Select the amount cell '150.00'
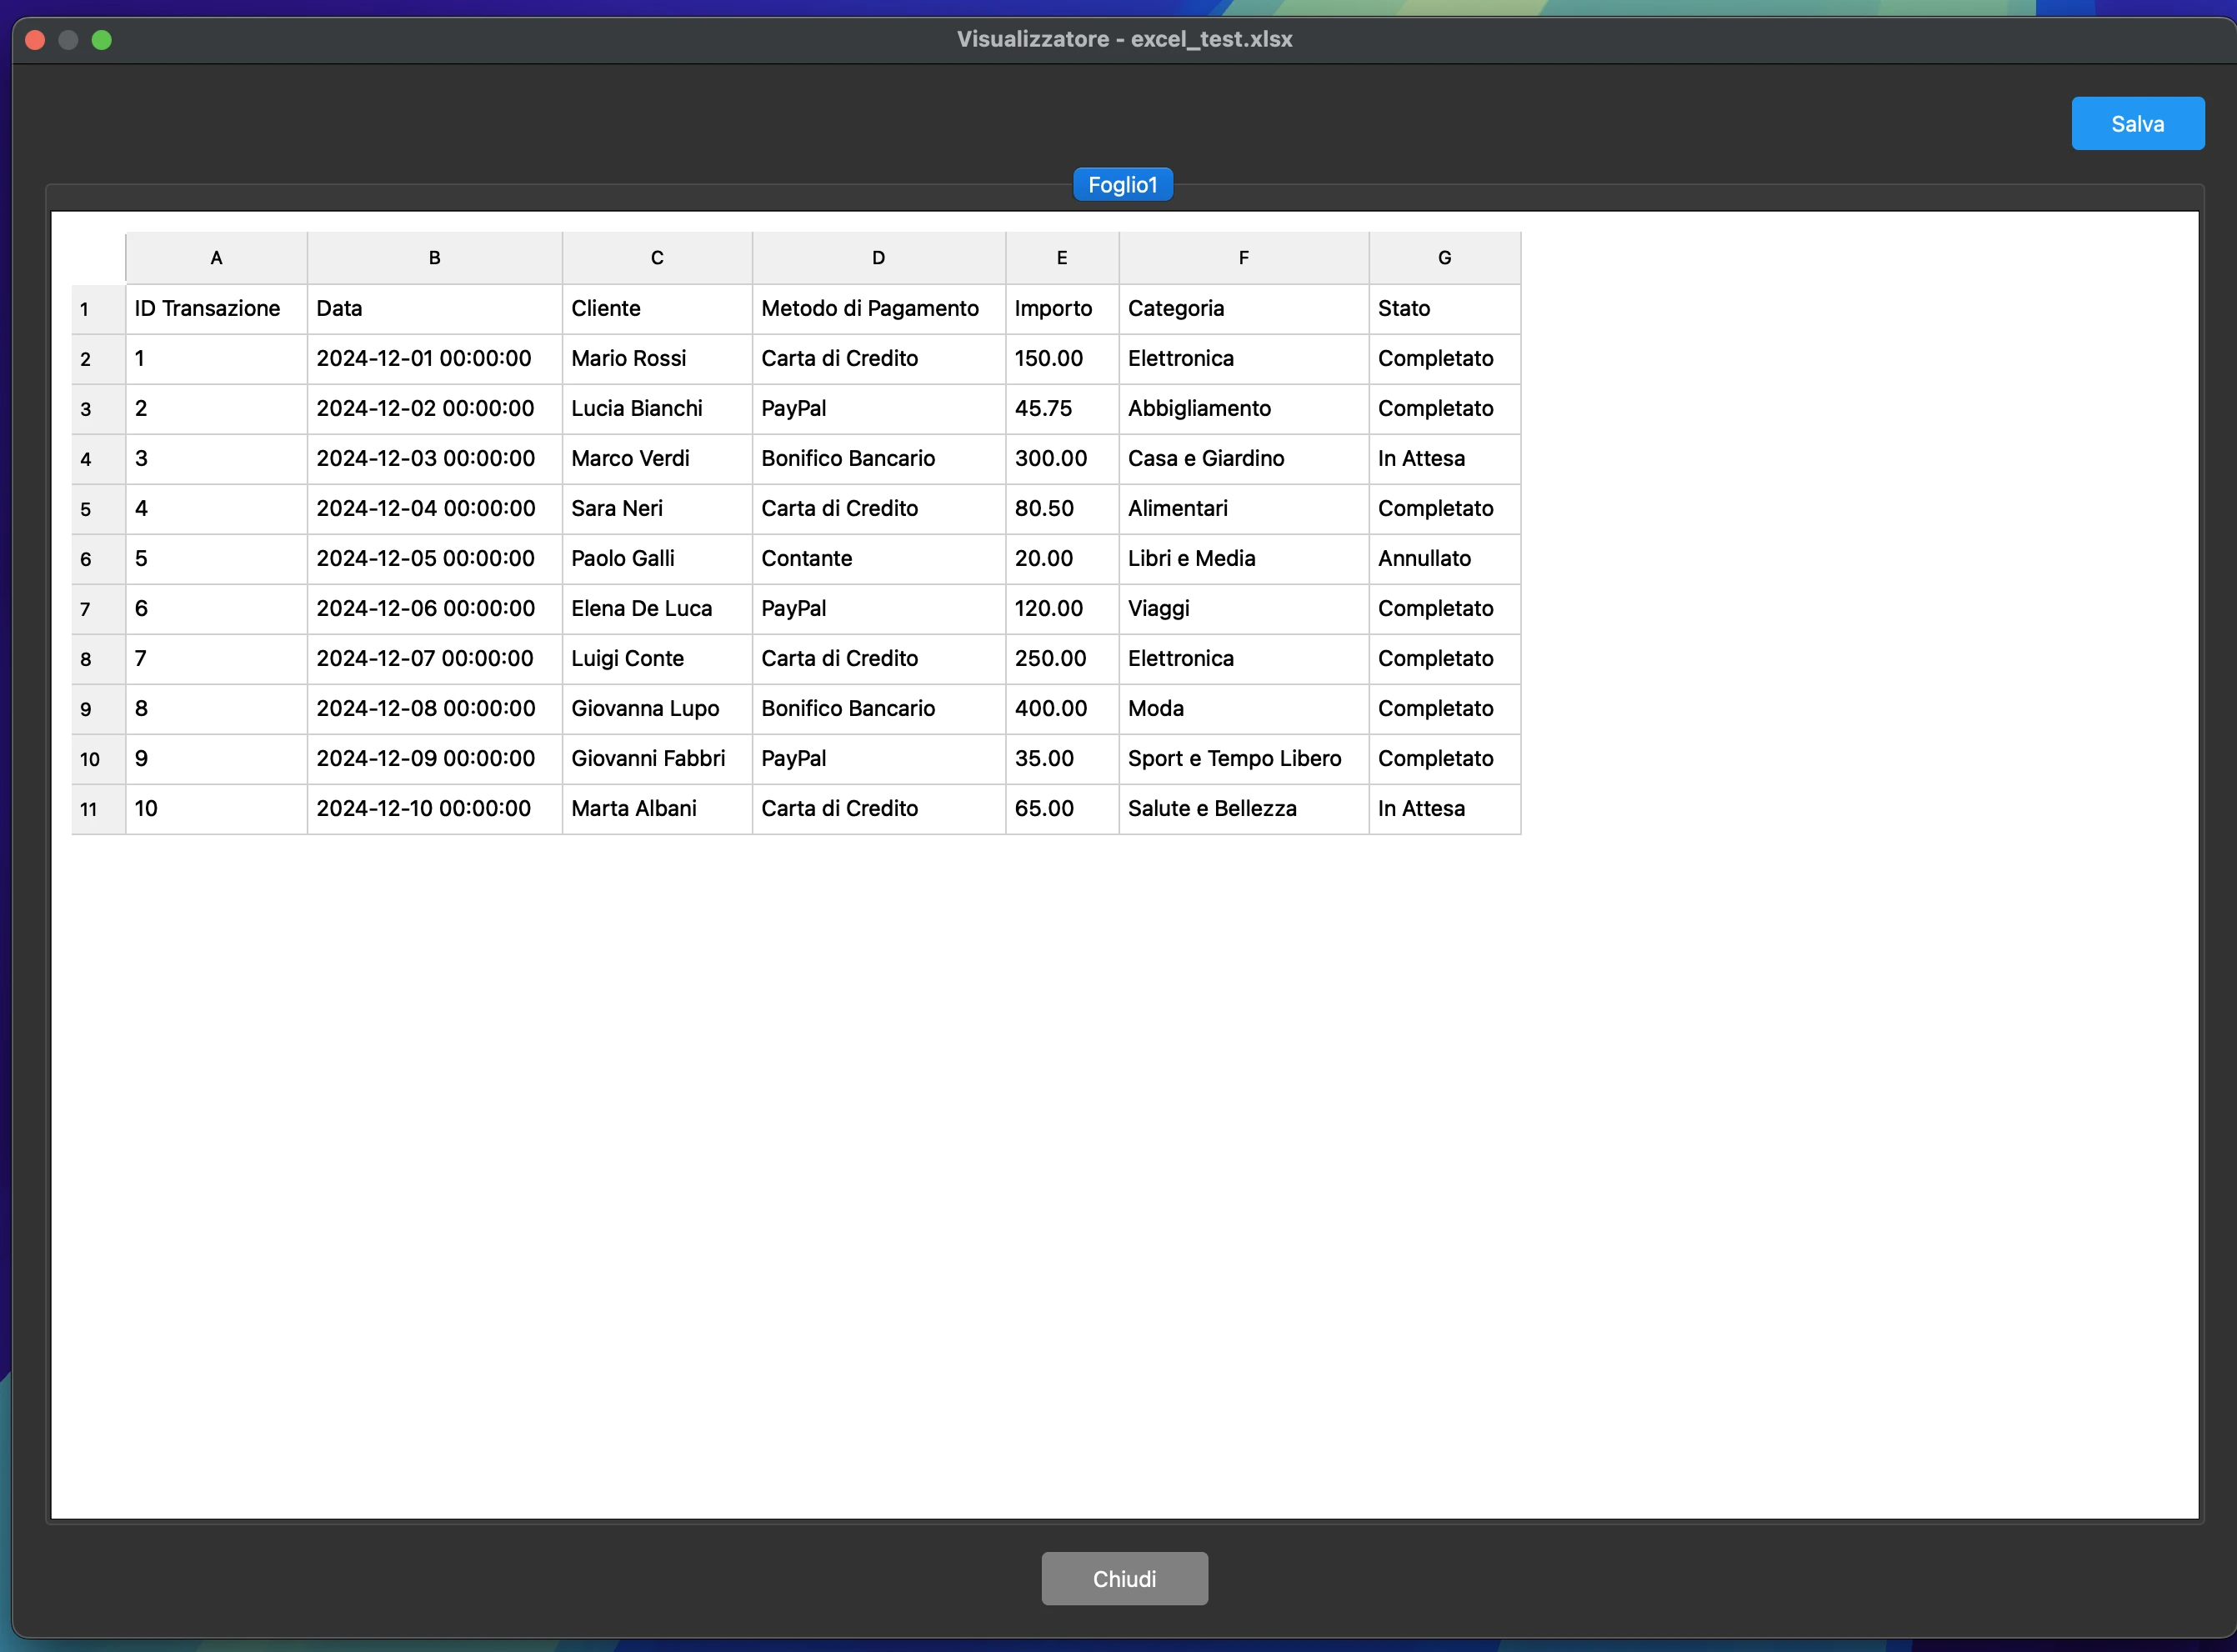The height and width of the screenshot is (1652, 2237). coord(1062,358)
